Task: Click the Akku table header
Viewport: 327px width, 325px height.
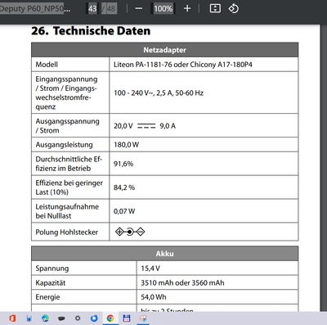Action: pyautogui.click(x=165, y=254)
